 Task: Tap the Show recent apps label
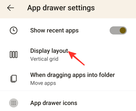(x=54, y=30)
